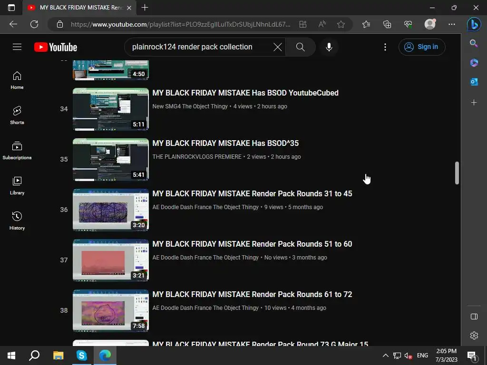The image size is (487, 365).
Task: Start voice search with microphone
Action: pos(329,47)
